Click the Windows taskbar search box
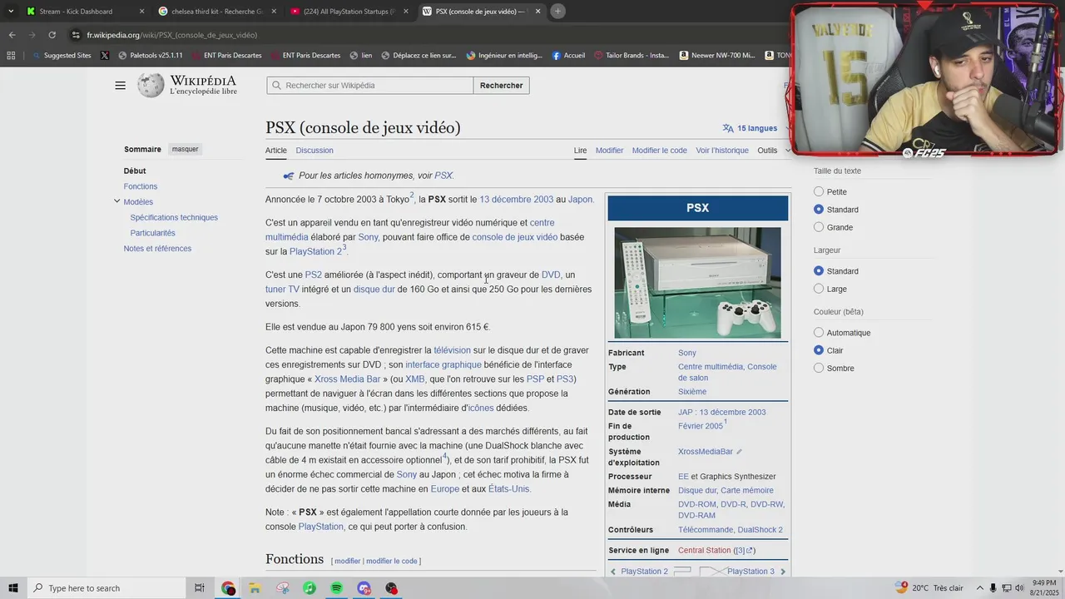Image resolution: width=1065 pixels, height=599 pixels. tap(106, 588)
